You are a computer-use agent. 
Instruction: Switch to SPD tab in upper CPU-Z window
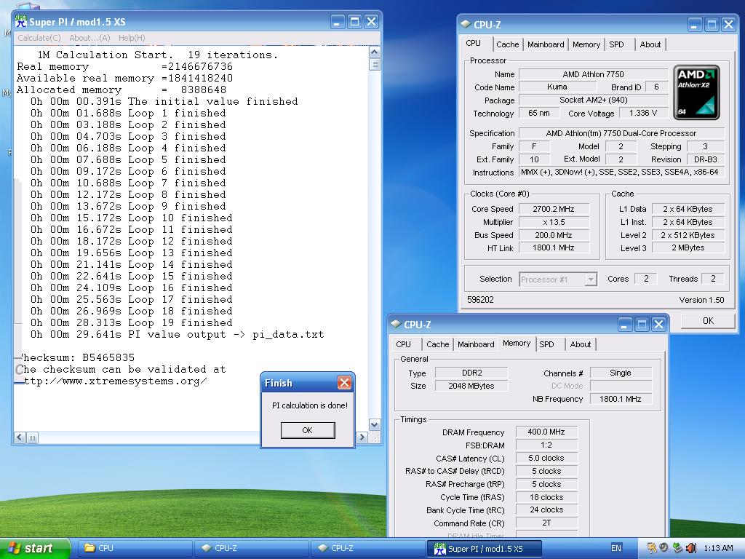pos(616,44)
